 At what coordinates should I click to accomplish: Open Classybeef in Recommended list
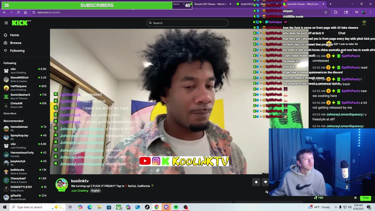point(25,180)
